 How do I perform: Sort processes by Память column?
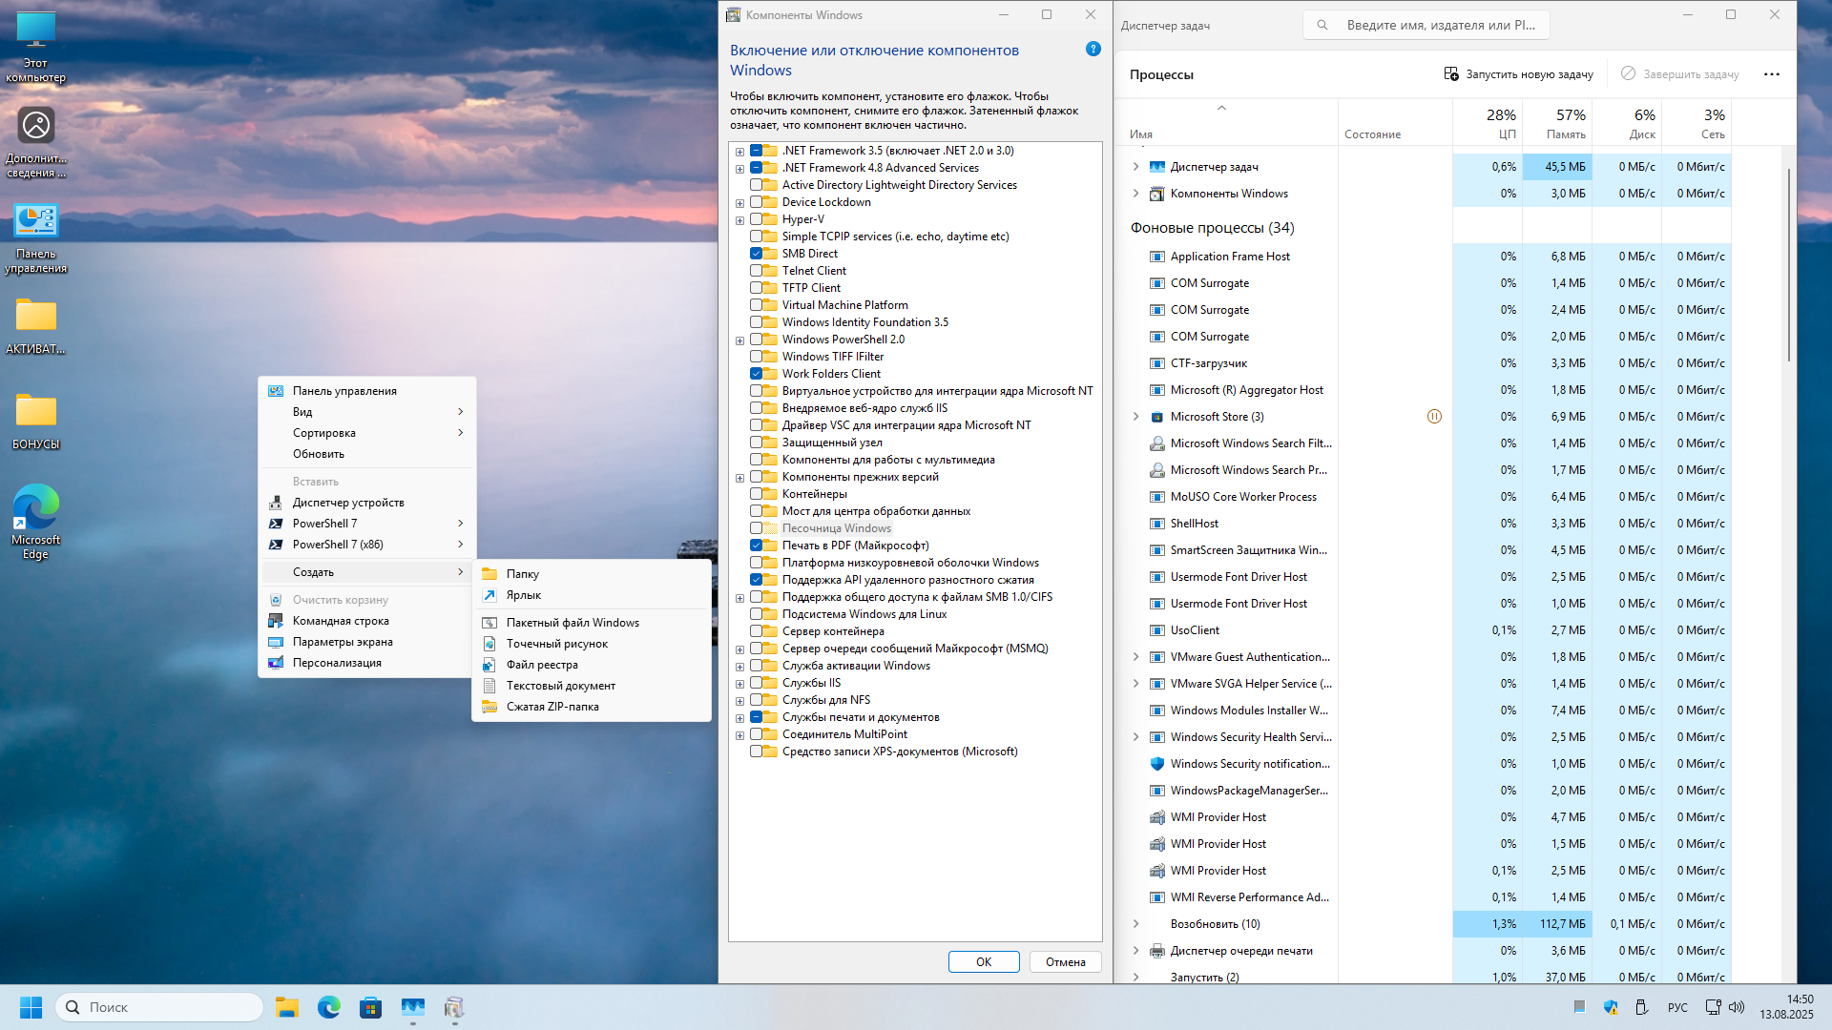click(x=1557, y=123)
